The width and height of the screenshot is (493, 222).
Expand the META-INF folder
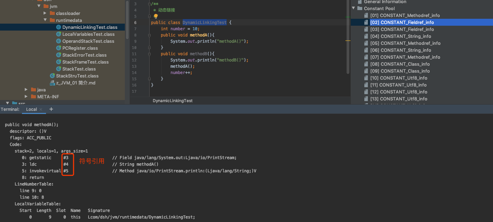pyautogui.click(x=26, y=97)
